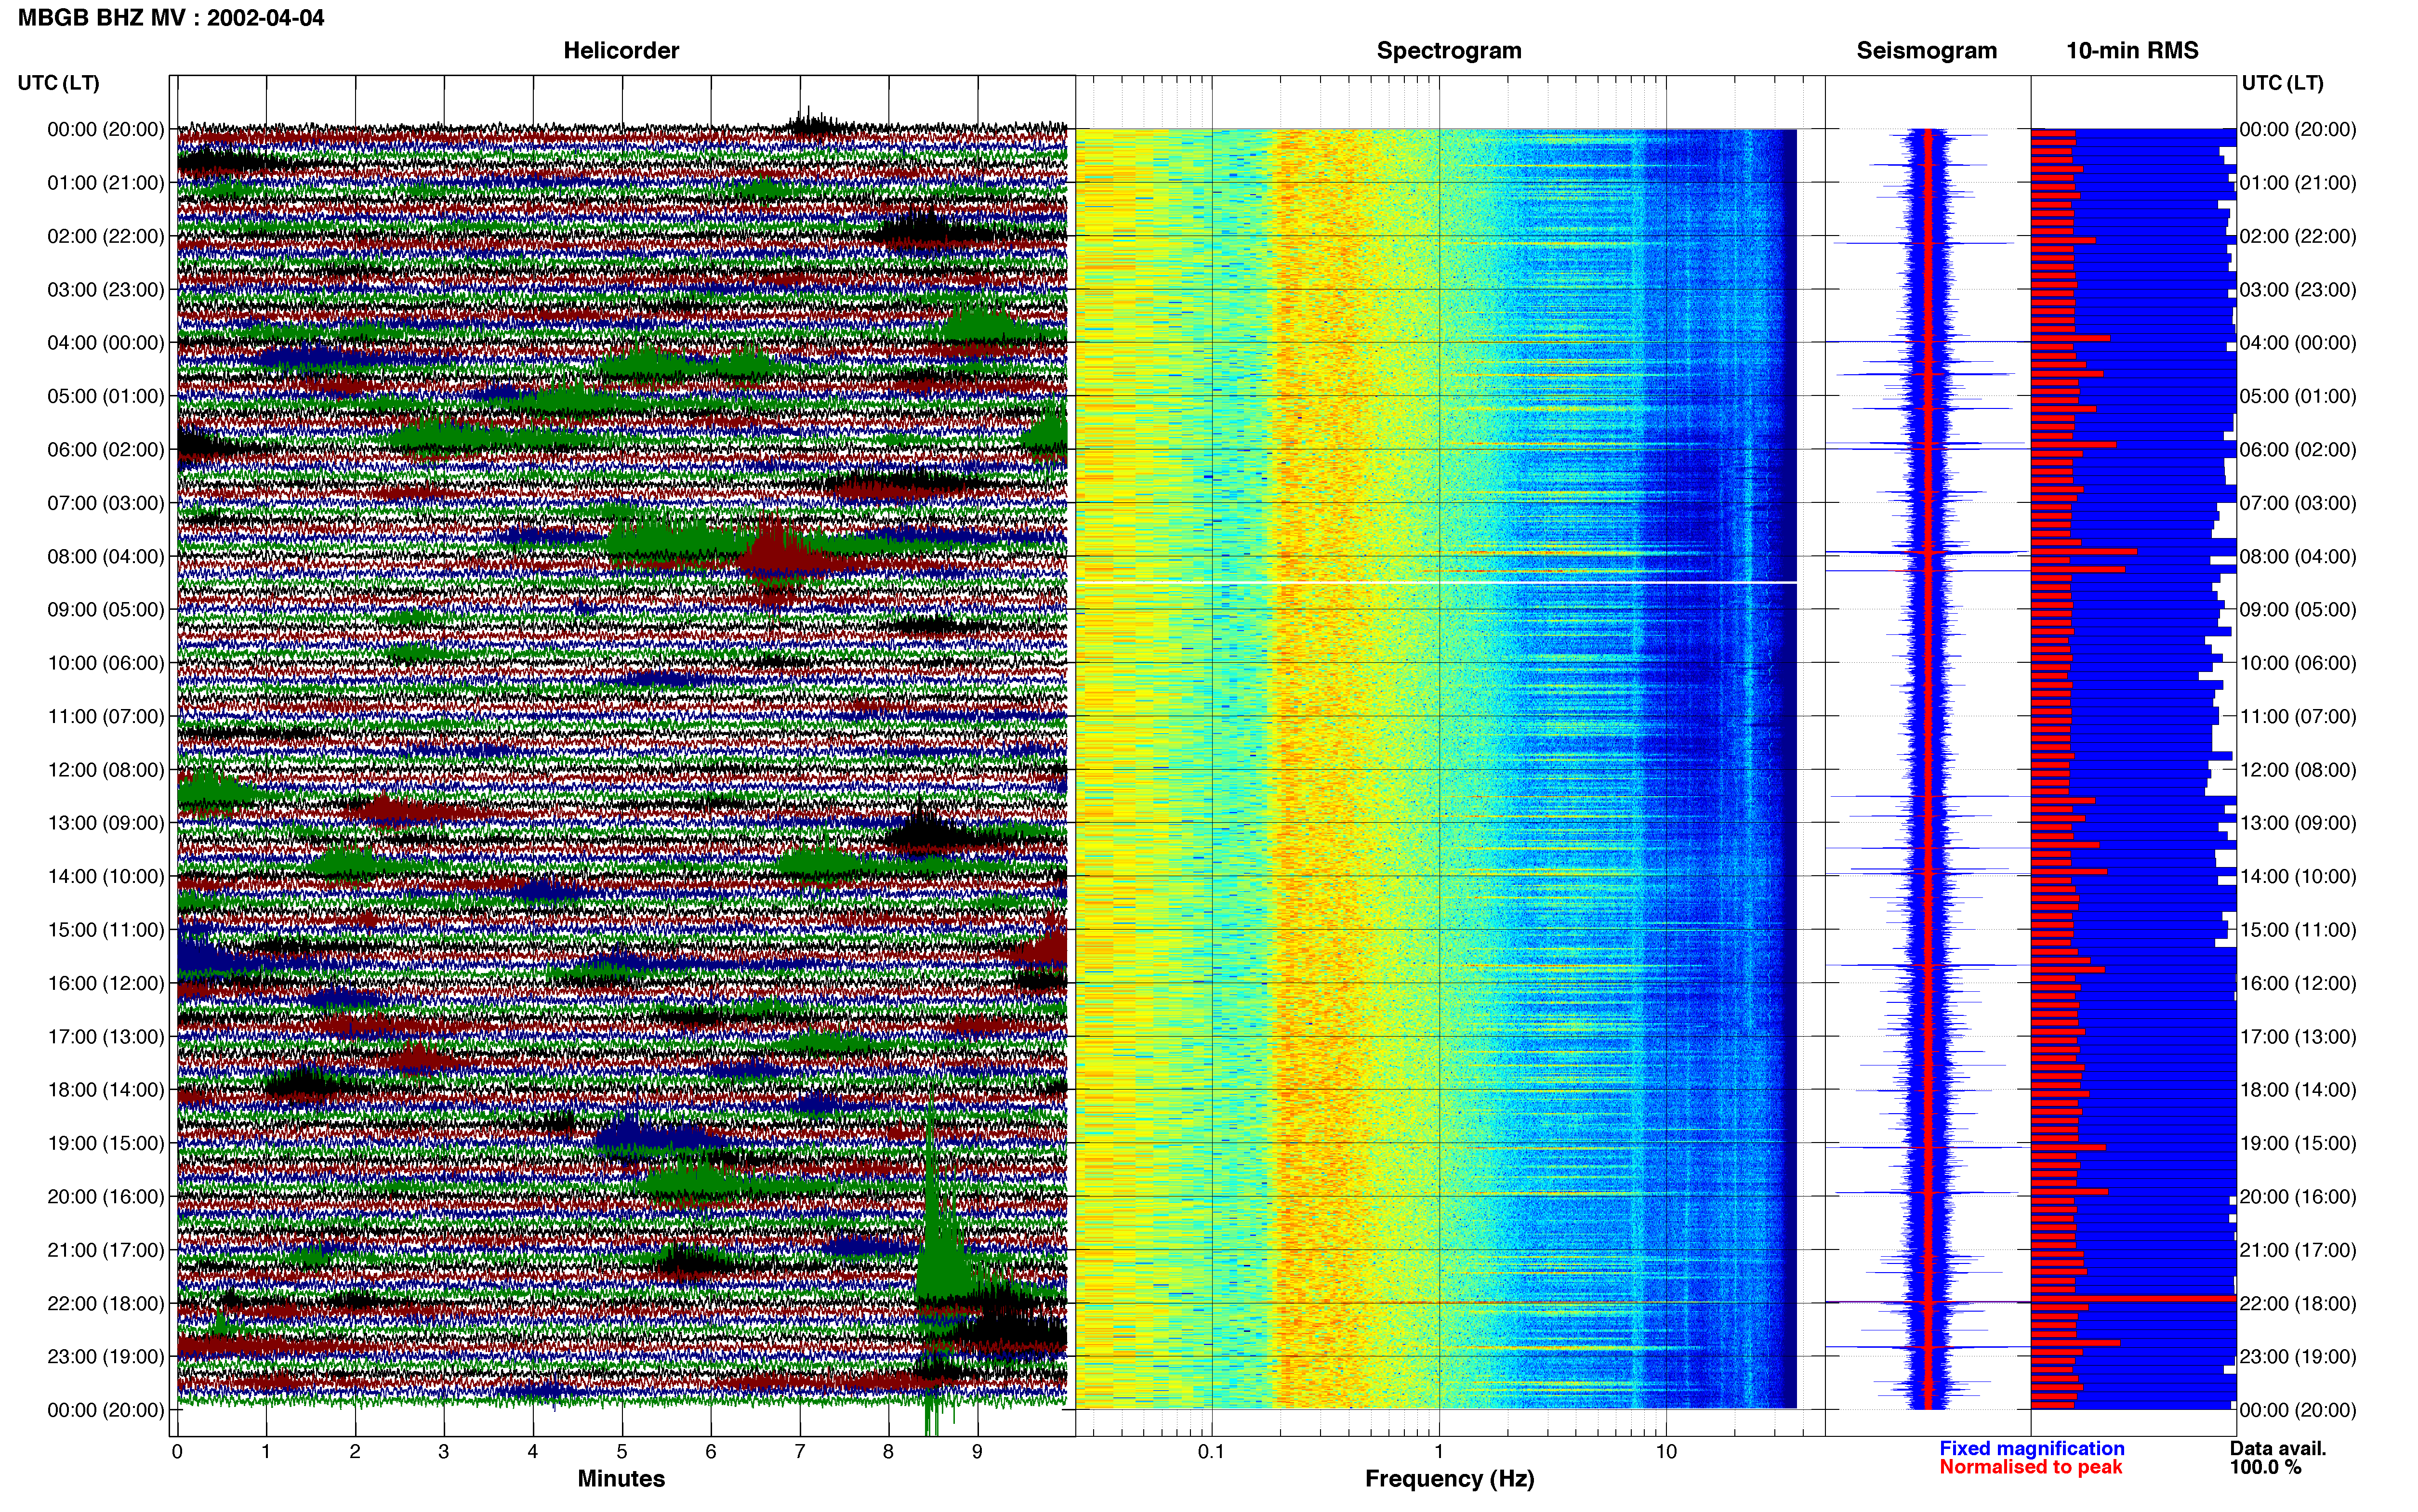Image resolution: width=2418 pixels, height=1512 pixels.
Task: Click the 'Frequency (Hz)' axis title
Action: tap(1449, 1479)
